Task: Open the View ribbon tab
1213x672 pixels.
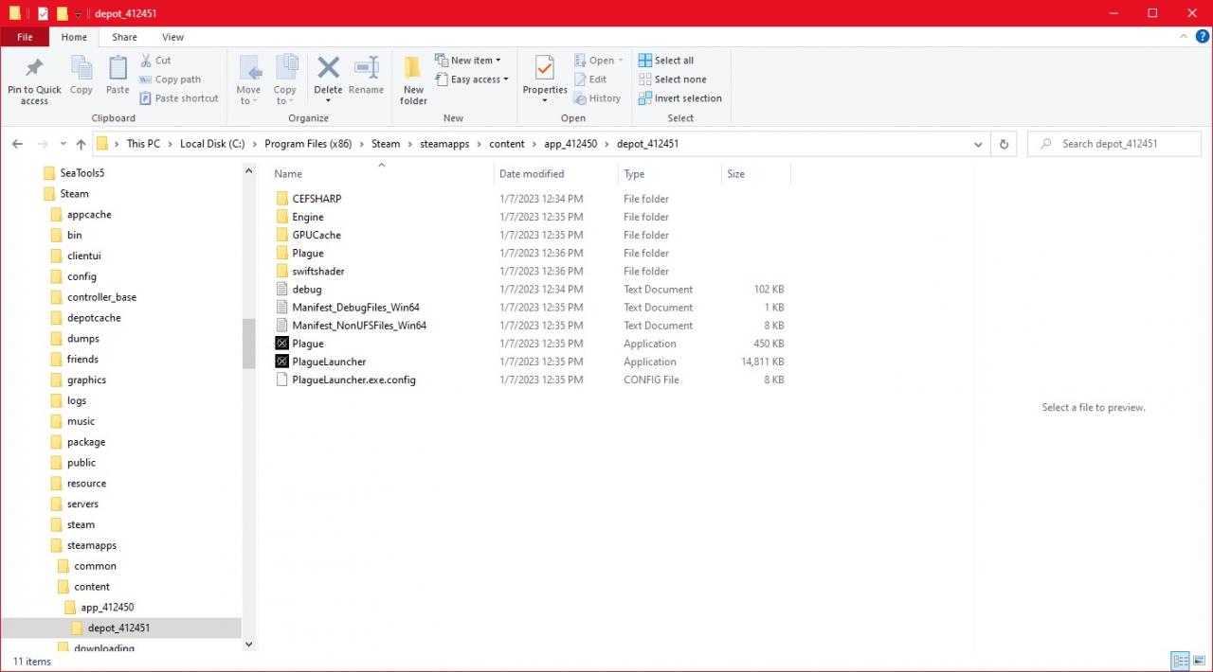Action: (172, 37)
